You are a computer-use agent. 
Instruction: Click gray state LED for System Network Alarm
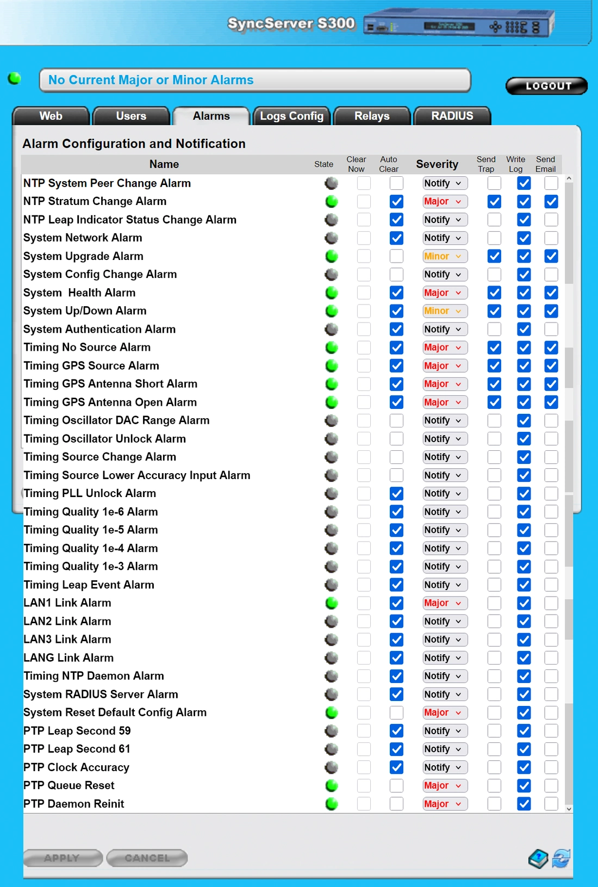coord(332,238)
